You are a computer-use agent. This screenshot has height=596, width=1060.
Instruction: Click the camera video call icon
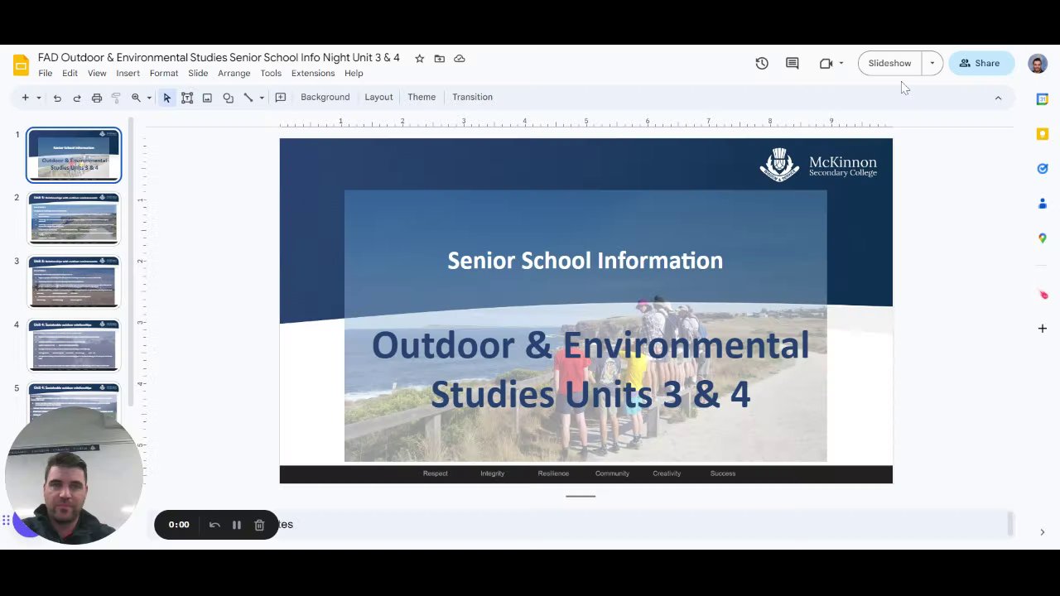826,63
